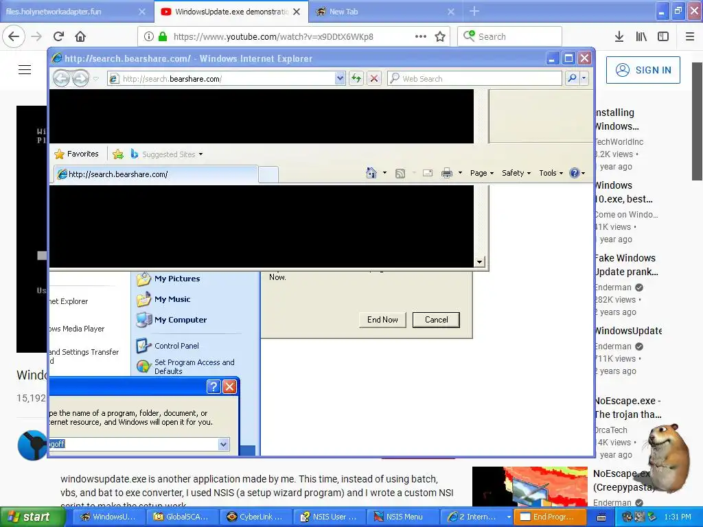The image size is (703, 527).
Task: Click the IE RSS feeds icon
Action: click(400, 173)
